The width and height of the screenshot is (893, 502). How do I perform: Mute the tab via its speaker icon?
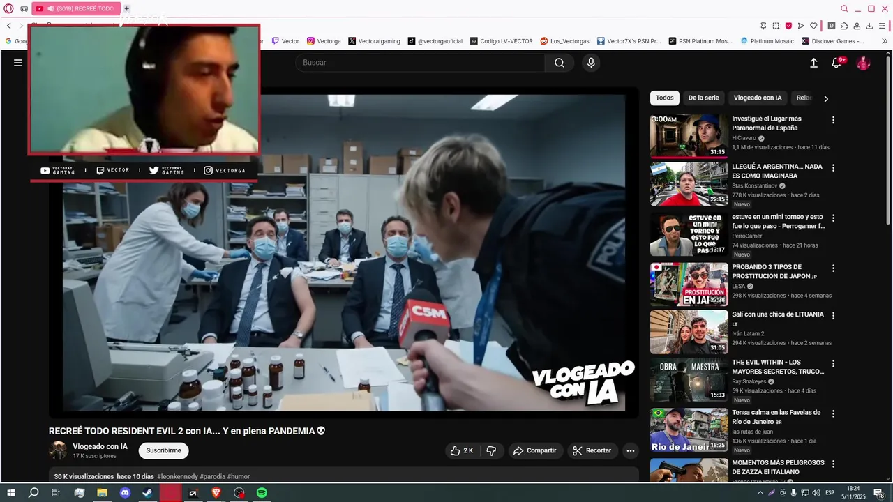coord(50,9)
